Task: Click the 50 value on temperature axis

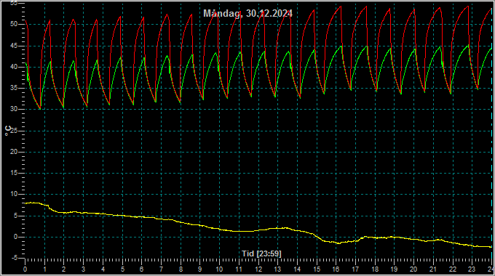Action: pyautogui.click(x=14, y=24)
